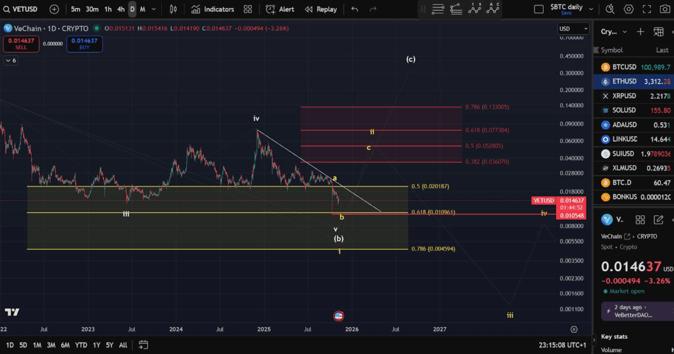674x354 pixels.
Task: Select the D daily timeframe
Action: (x=132, y=9)
